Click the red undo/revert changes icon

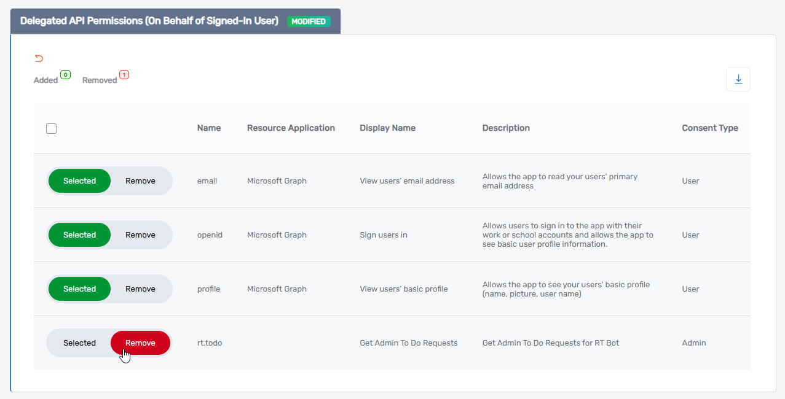coord(39,58)
